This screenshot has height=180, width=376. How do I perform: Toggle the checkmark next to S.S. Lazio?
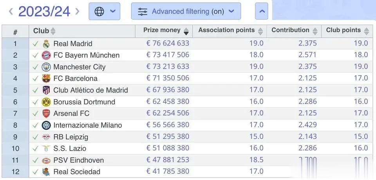[x=36, y=149]
